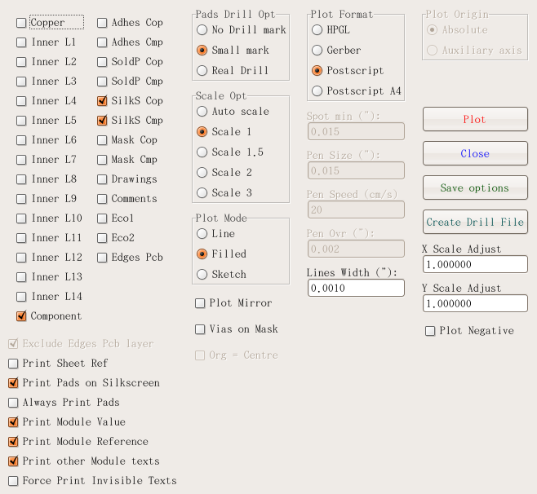537x494 pixels.
Task: Select the Gerber plot format
Action: pos(317,51)
